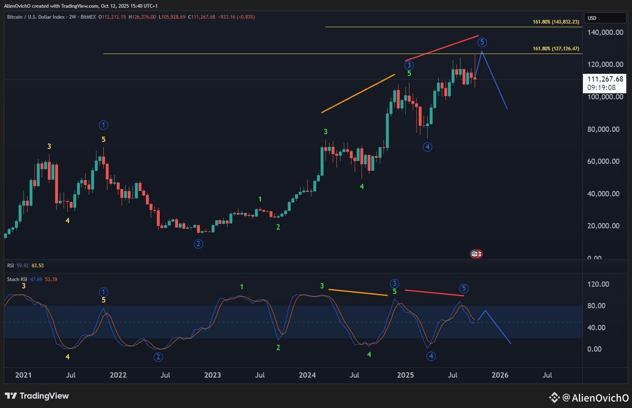The height and width of the screenshot is (408, 632).
Task: Open the USD currency dropdown
Action: (x=604, y=18)
